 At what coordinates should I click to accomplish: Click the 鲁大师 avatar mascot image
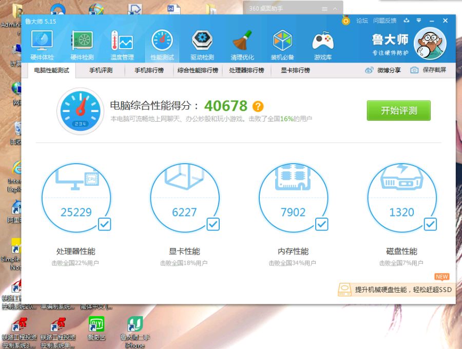pos(430,44)
